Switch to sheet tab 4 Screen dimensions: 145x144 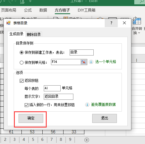pyautogui.click(x=24, y=139)
